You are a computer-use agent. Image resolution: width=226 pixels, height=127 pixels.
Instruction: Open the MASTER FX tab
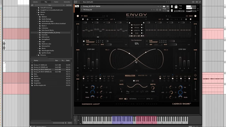pos(143,75)
